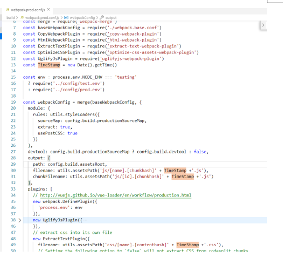Viewport: 300px width, 257px height.
Task: Click CopyWebpackPlugin identifier on line 8
Action: tap(59, 34)
